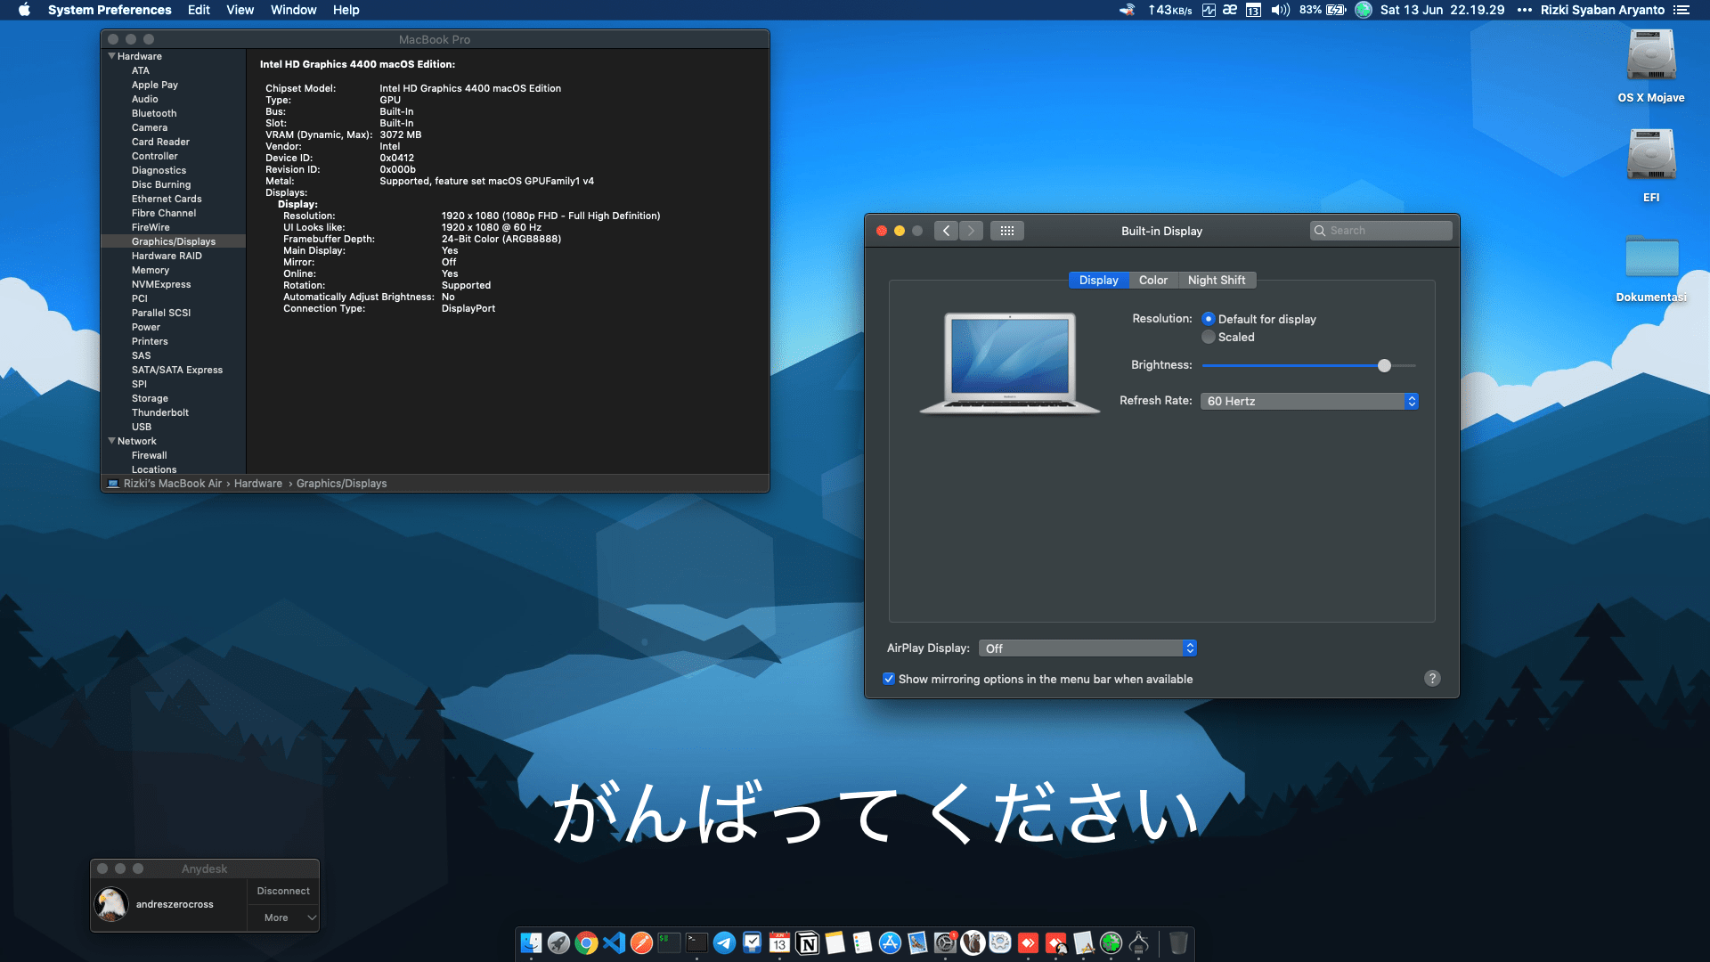
Task: Click the help question mark button
Action: 1432,679
